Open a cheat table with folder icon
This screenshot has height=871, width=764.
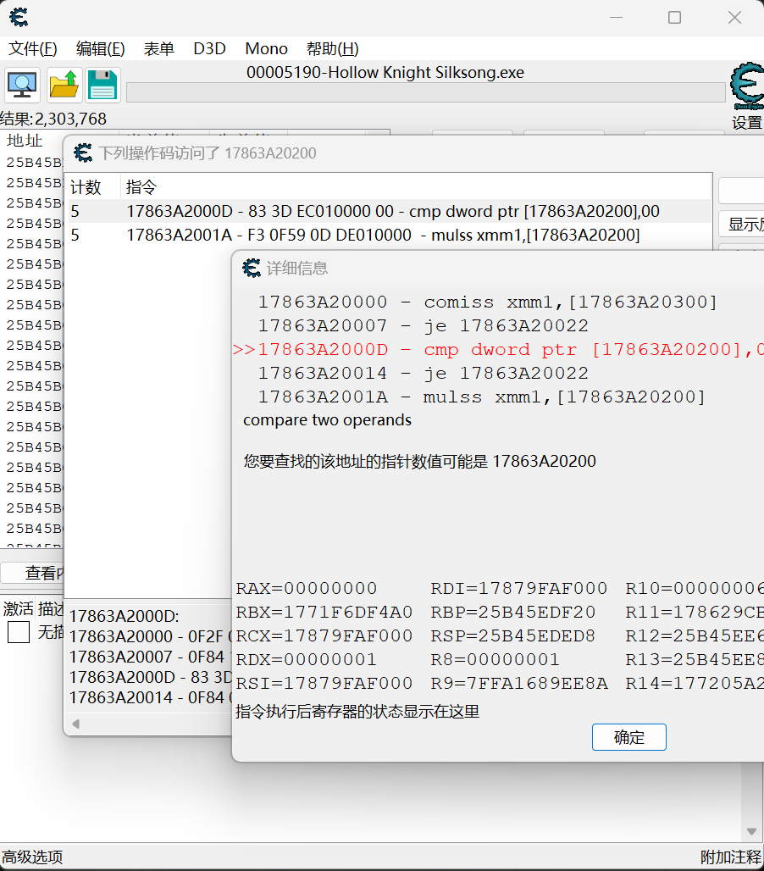(64, 85)
